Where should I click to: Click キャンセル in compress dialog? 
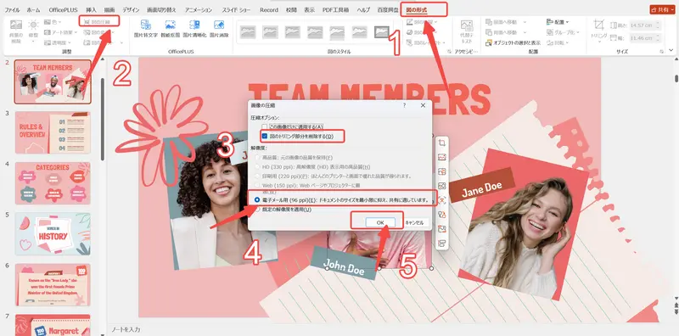414,222
